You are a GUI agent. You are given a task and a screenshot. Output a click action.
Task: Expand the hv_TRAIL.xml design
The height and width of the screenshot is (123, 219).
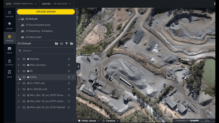[19, 83]
